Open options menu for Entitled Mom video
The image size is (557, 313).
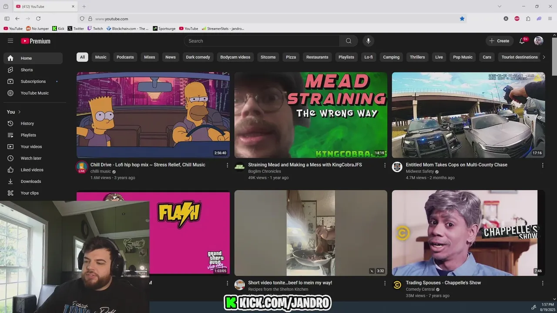pos(542,165)
